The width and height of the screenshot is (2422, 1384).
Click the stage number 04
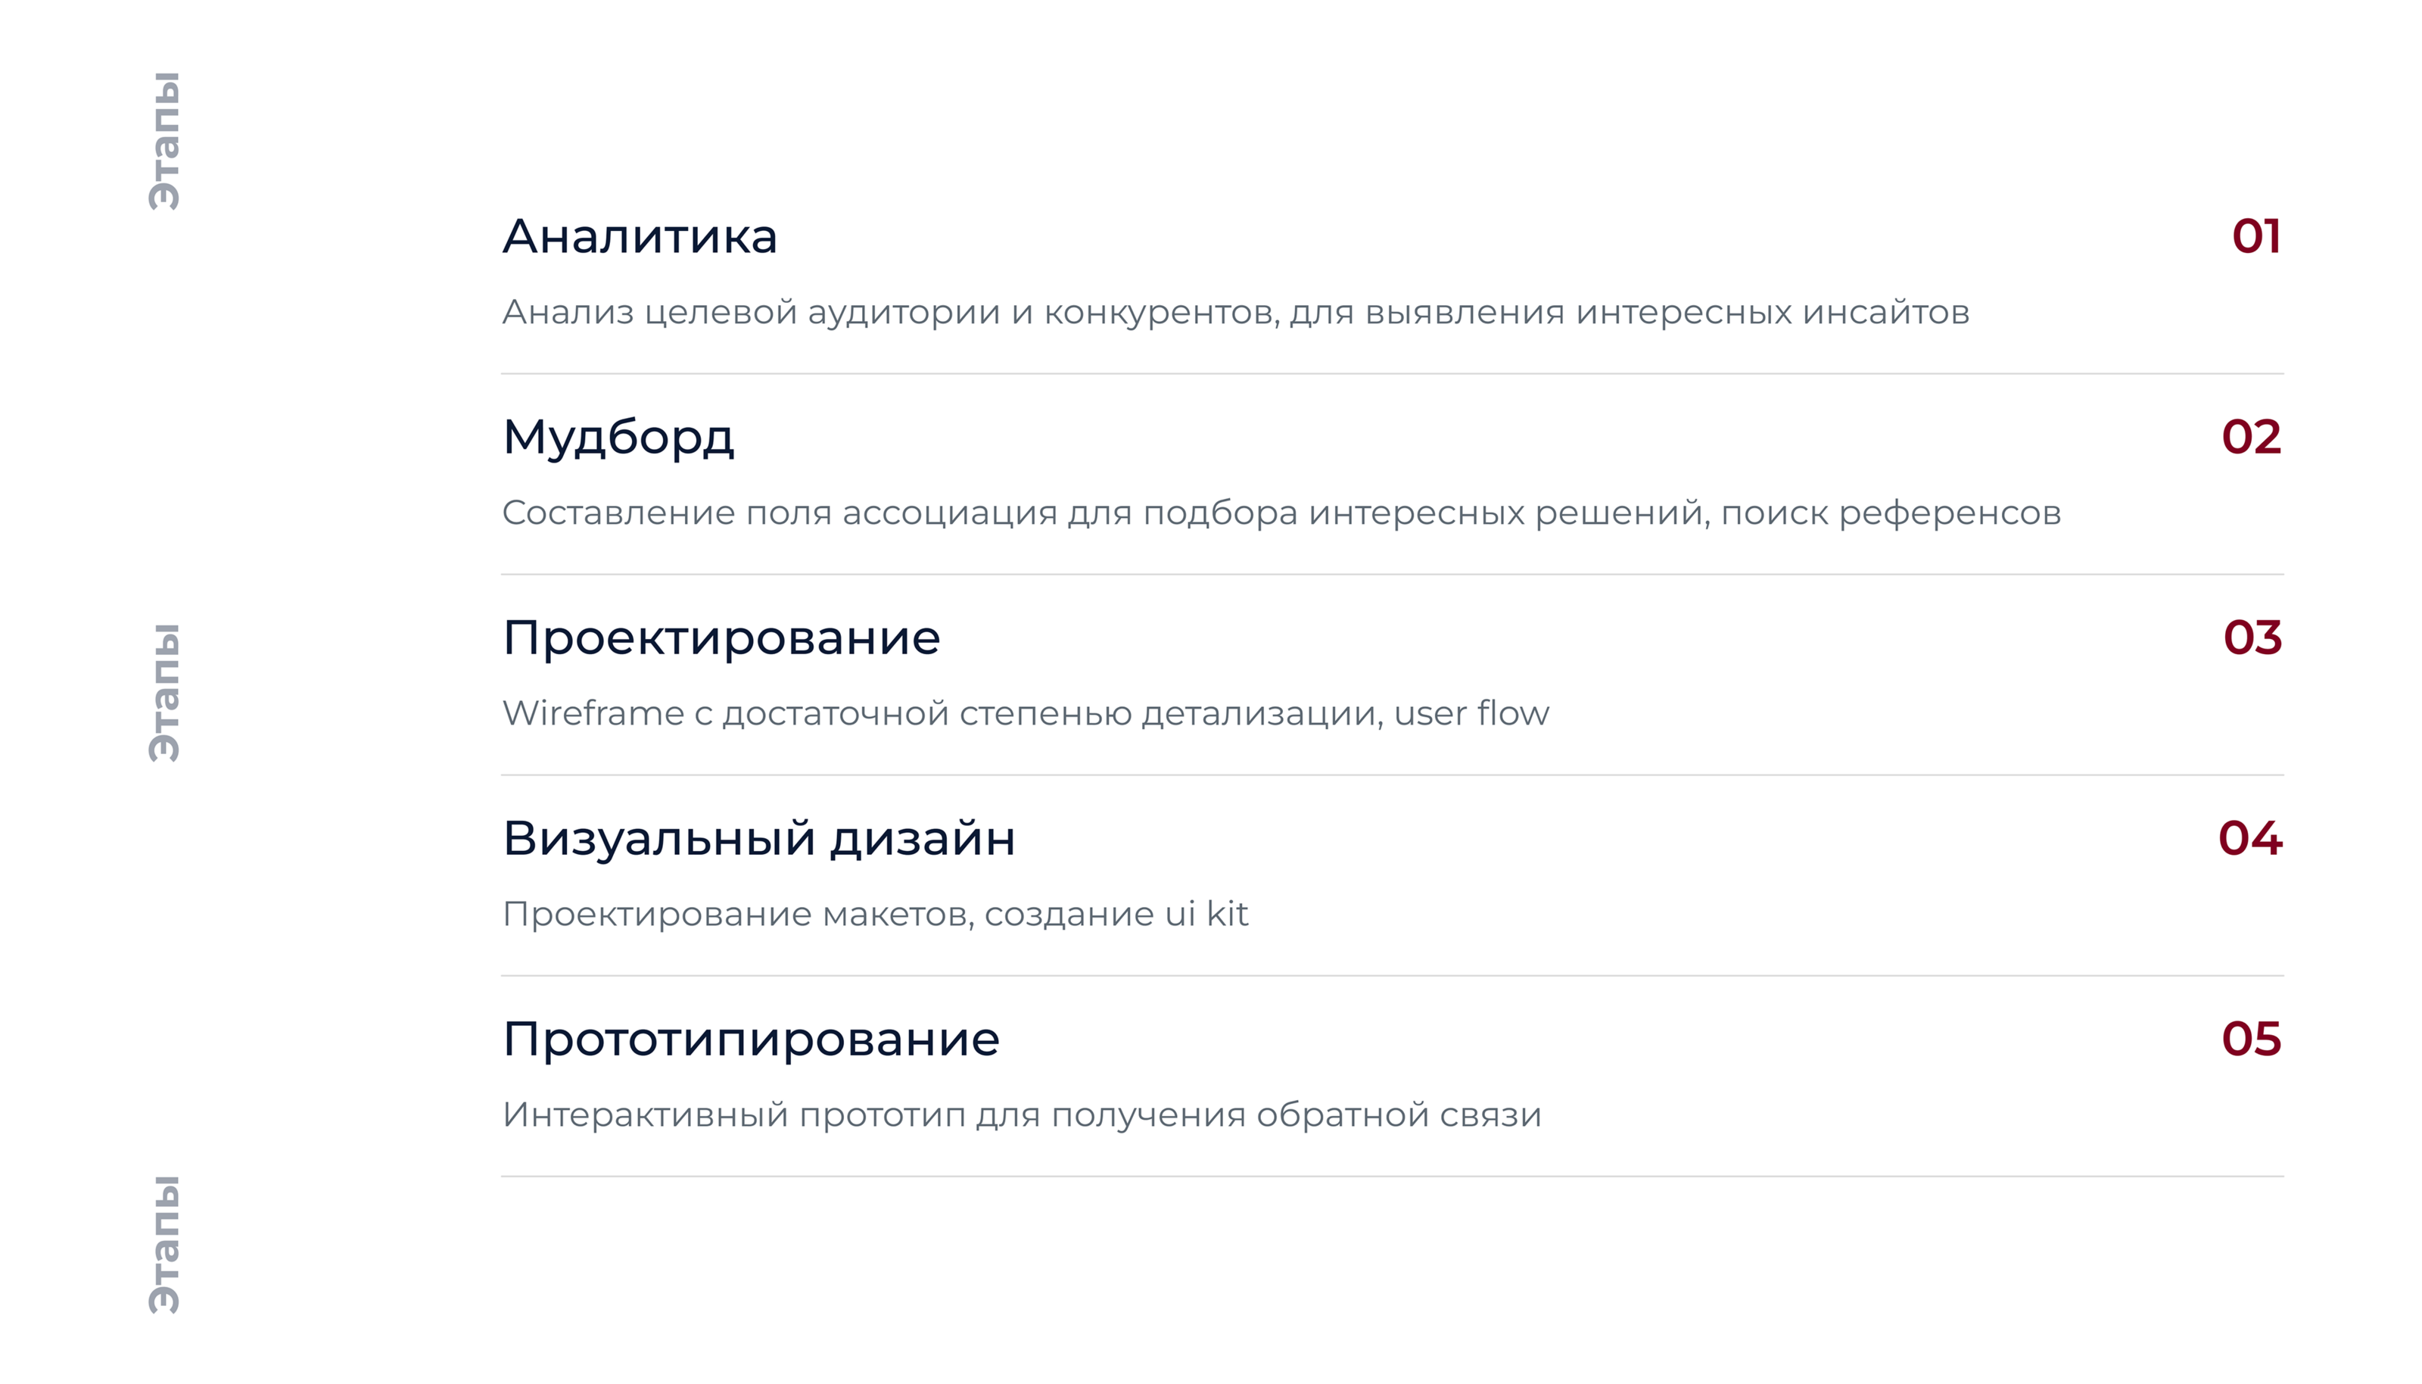click(x=2250, y=838)
